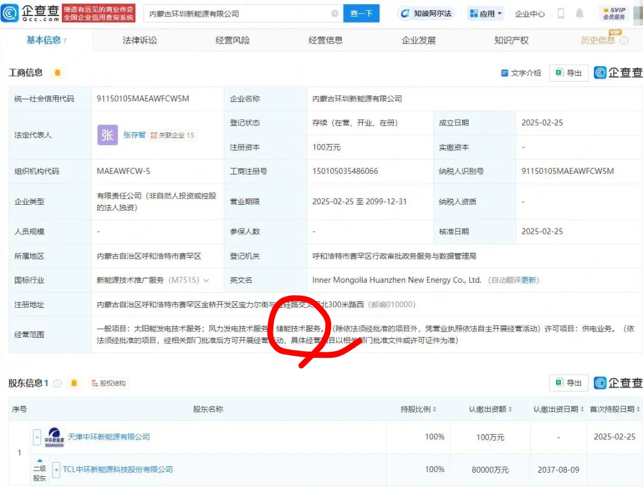
Task: Open 文字介绍 text introduction
Action: pyautogui.click(x=521, y=73)
